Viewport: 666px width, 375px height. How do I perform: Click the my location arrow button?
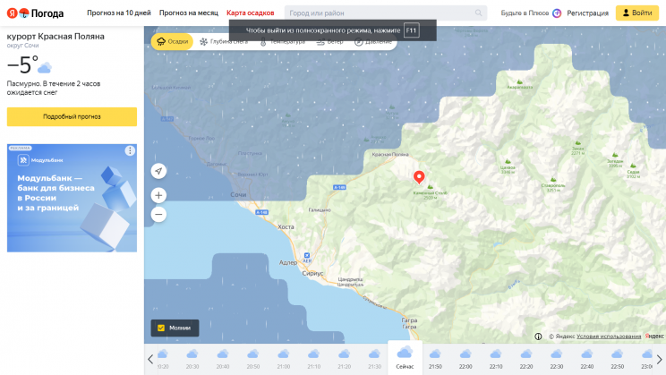pos(158,171)
